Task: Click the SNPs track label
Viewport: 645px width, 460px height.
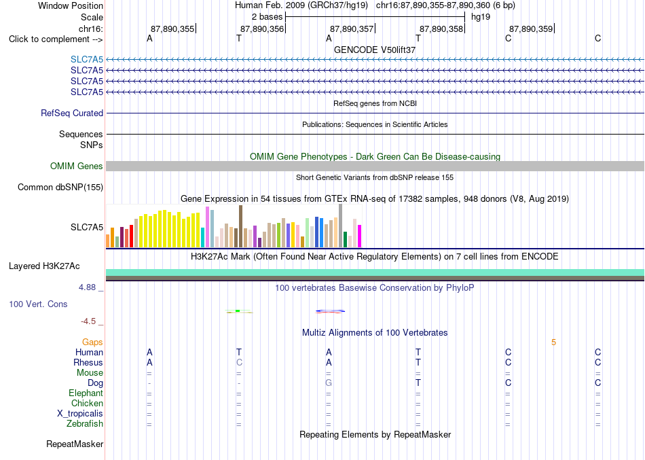Action: coord(92,145)
